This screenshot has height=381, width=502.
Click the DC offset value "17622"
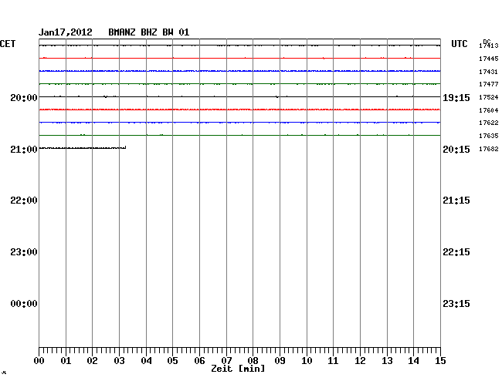489,123
